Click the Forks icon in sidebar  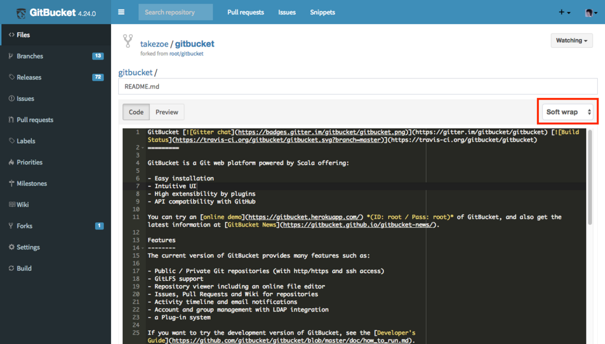(11, 226)
